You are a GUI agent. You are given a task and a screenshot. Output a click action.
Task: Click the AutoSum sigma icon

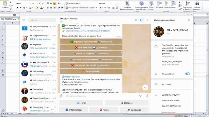pos(179,2)
